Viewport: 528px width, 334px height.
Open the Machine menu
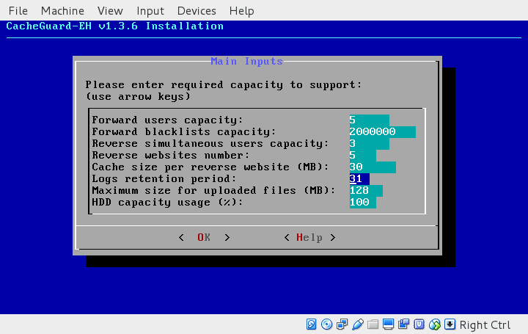pos(62,11)
